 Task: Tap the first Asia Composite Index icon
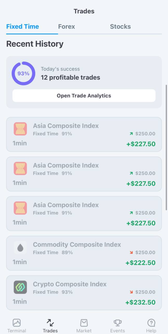click(x=20, y=129)
